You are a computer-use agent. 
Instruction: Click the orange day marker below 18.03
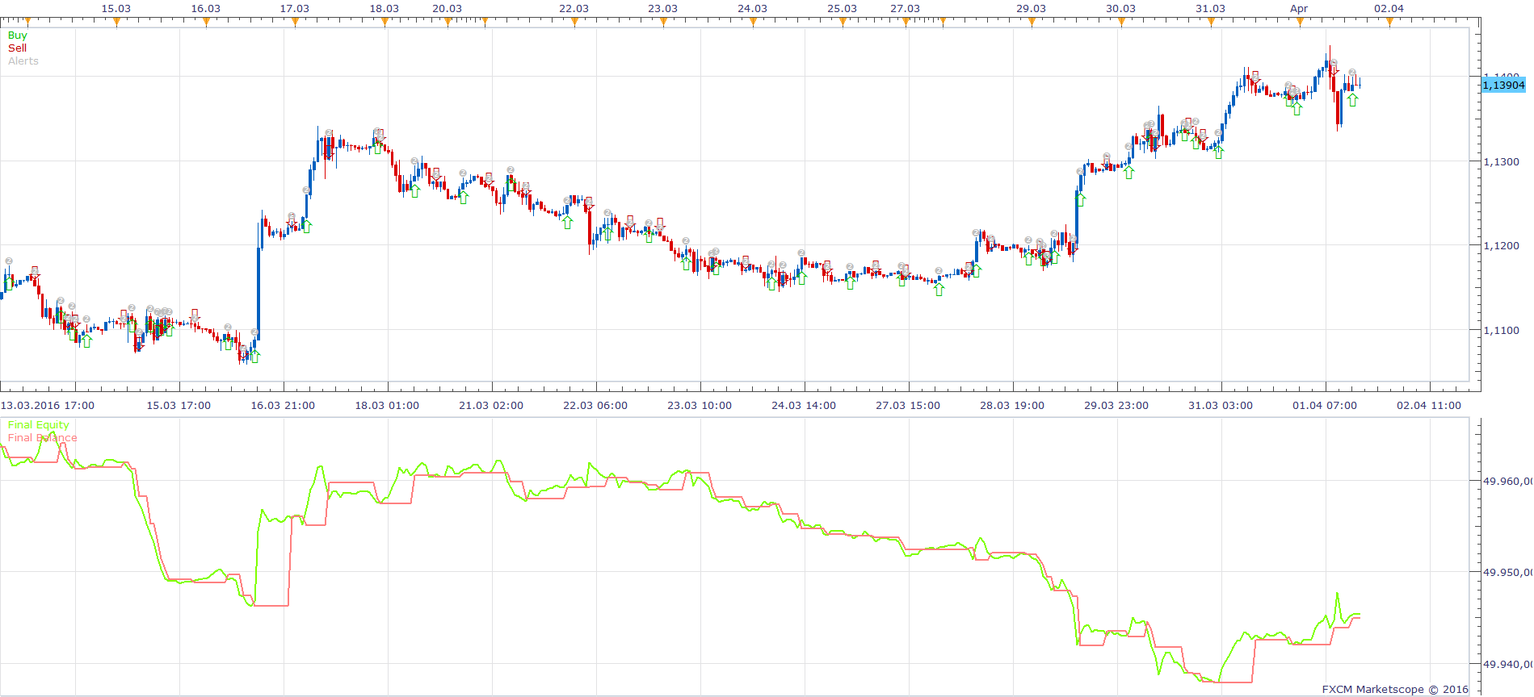[385, 23]
